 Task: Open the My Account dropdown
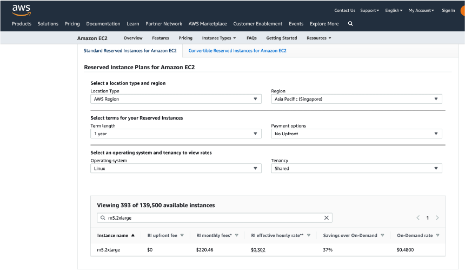(421, 10)
